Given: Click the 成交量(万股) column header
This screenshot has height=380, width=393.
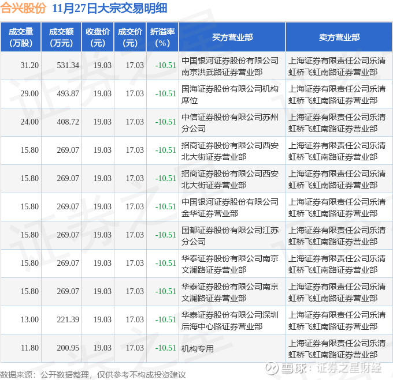Looking at the screenshot, I should [x=21, y=37].
